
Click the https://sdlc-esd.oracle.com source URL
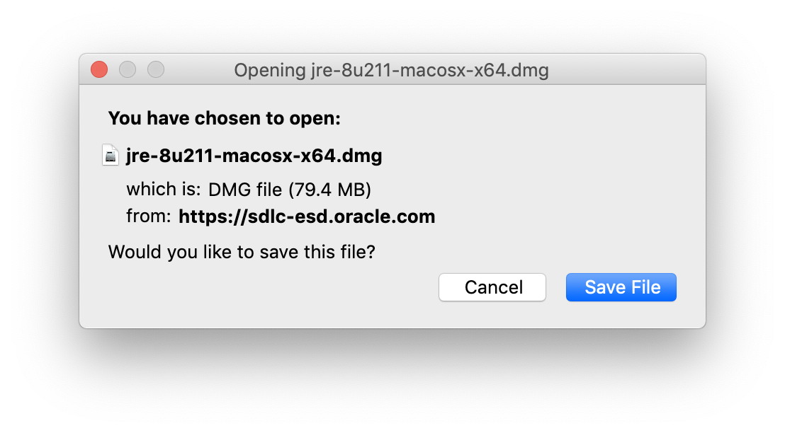(307, 216)
